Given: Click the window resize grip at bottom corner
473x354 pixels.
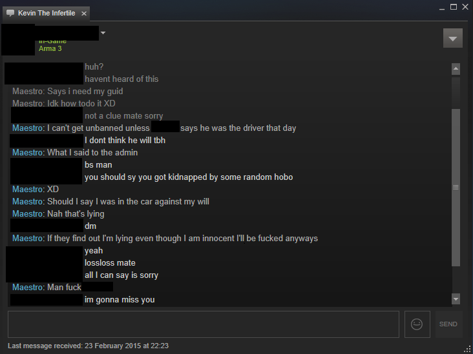Looking at the screenshot, I should (x=468, y=349).
